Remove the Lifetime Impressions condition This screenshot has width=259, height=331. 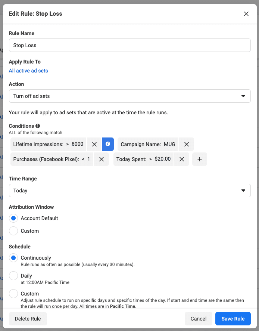[94, 144]
